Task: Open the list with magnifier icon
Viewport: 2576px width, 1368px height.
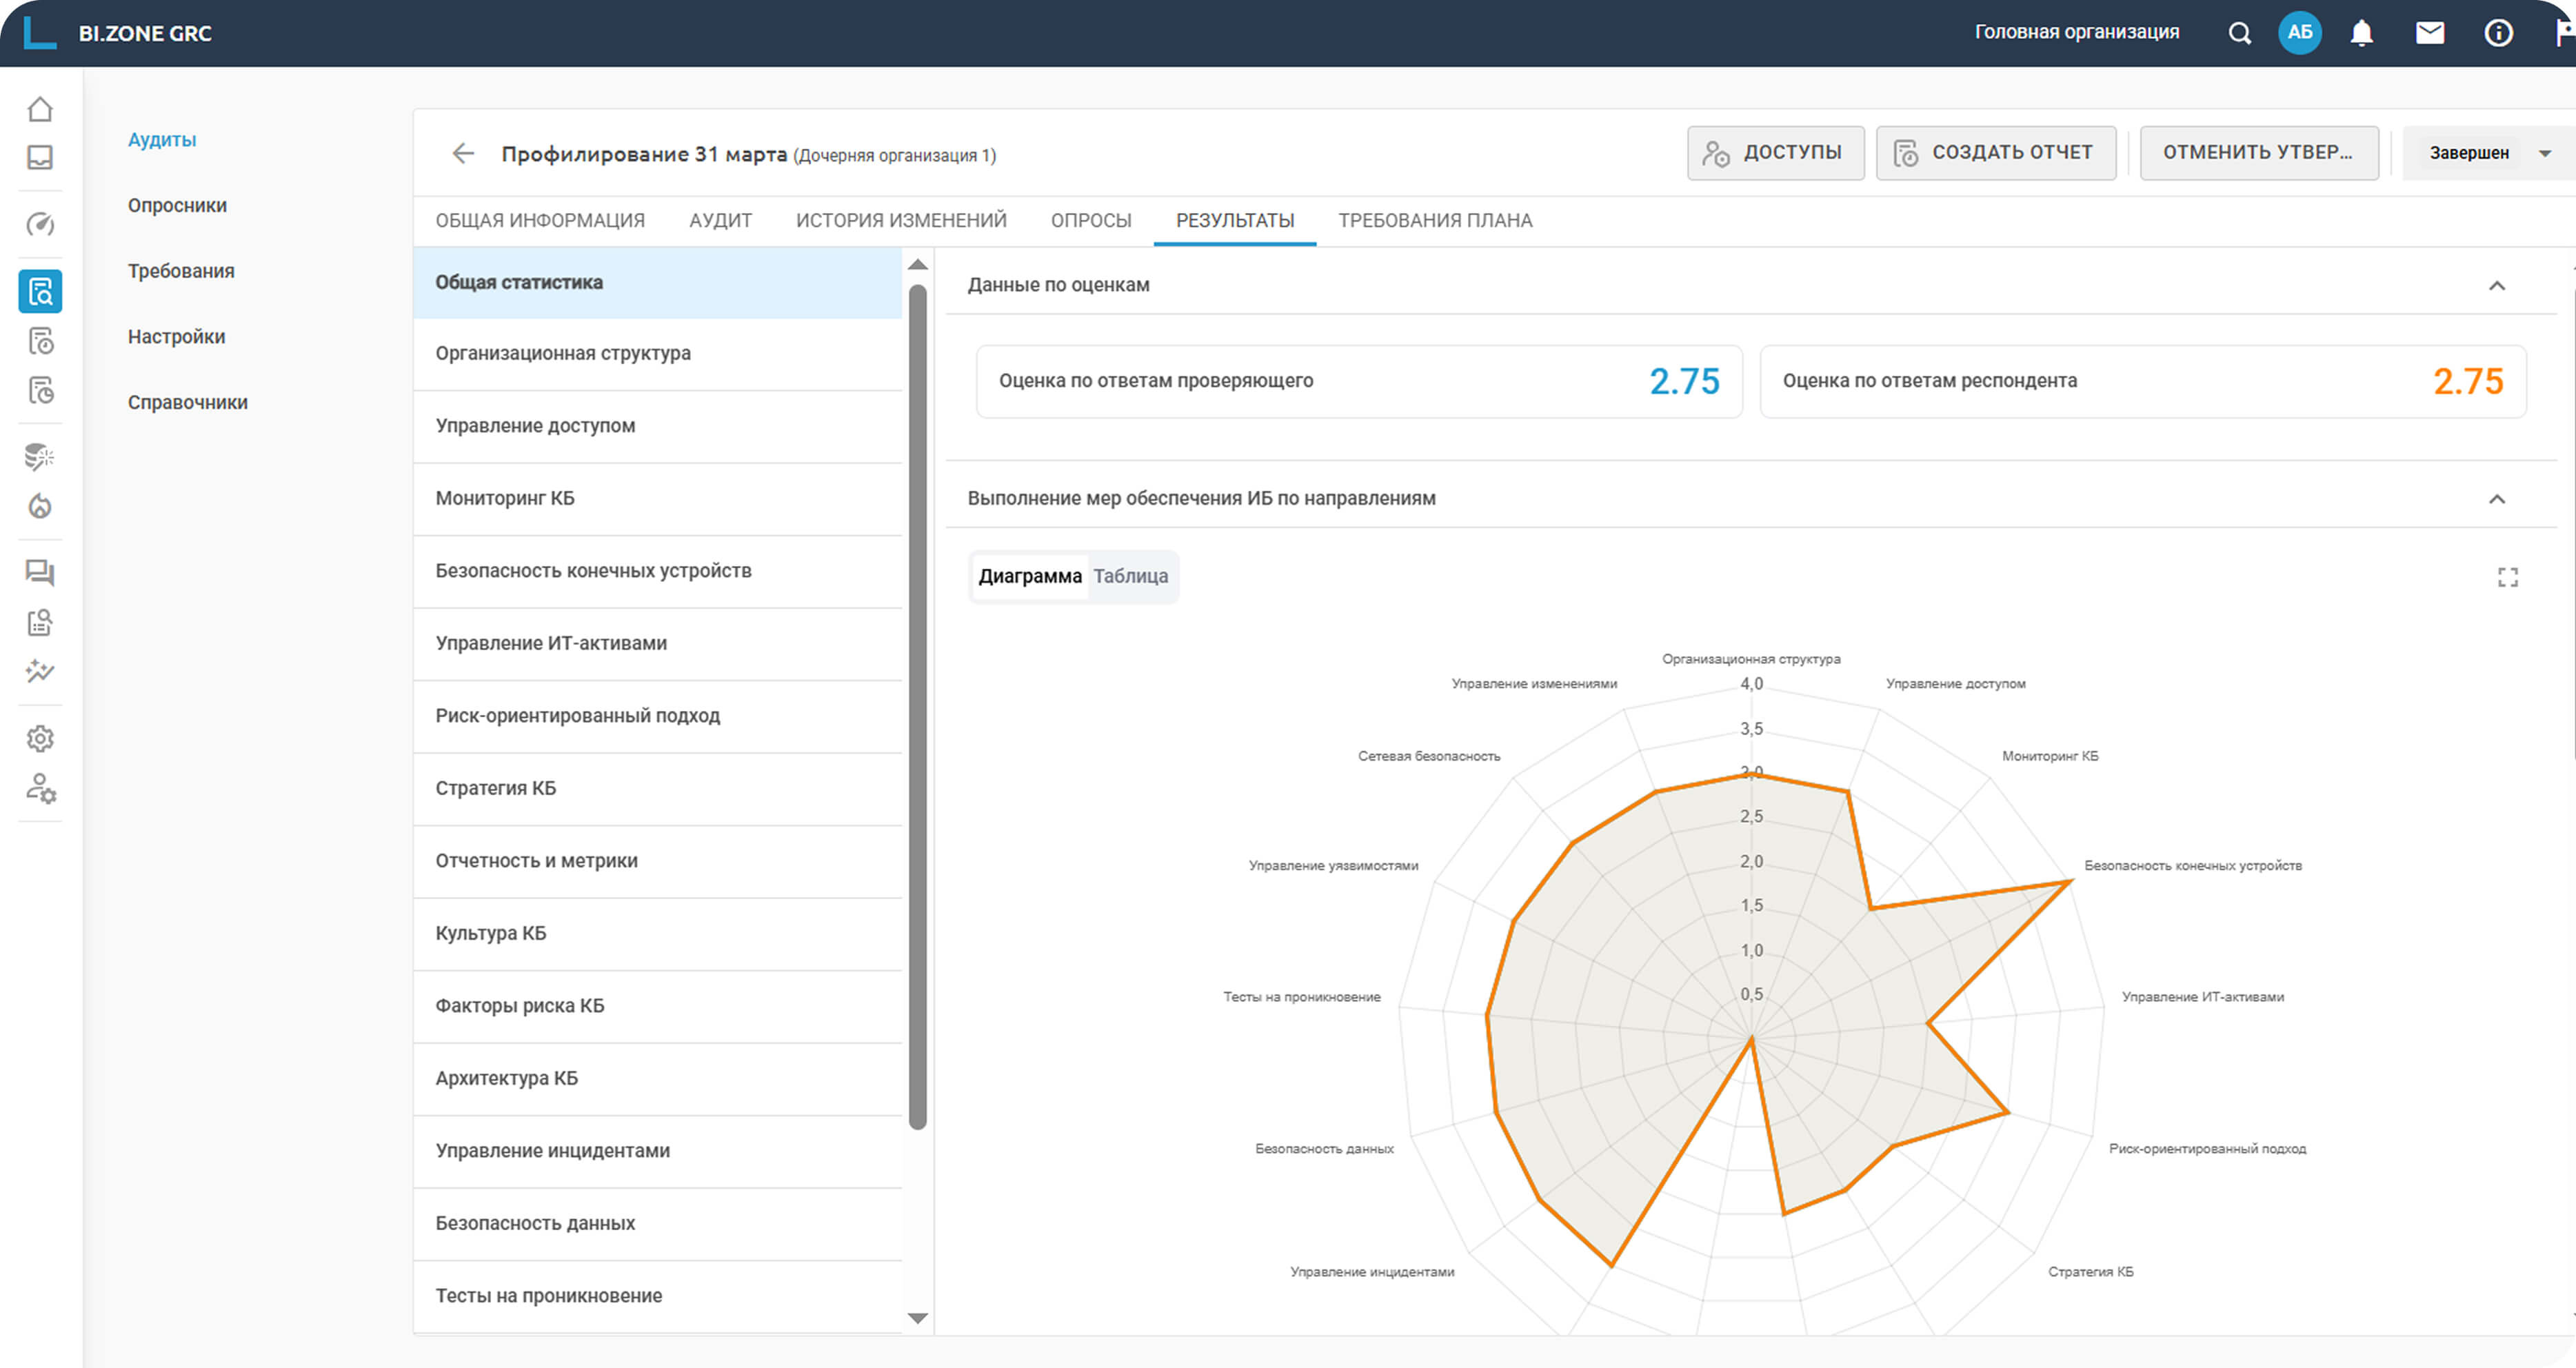Action: tap(40, 622)
